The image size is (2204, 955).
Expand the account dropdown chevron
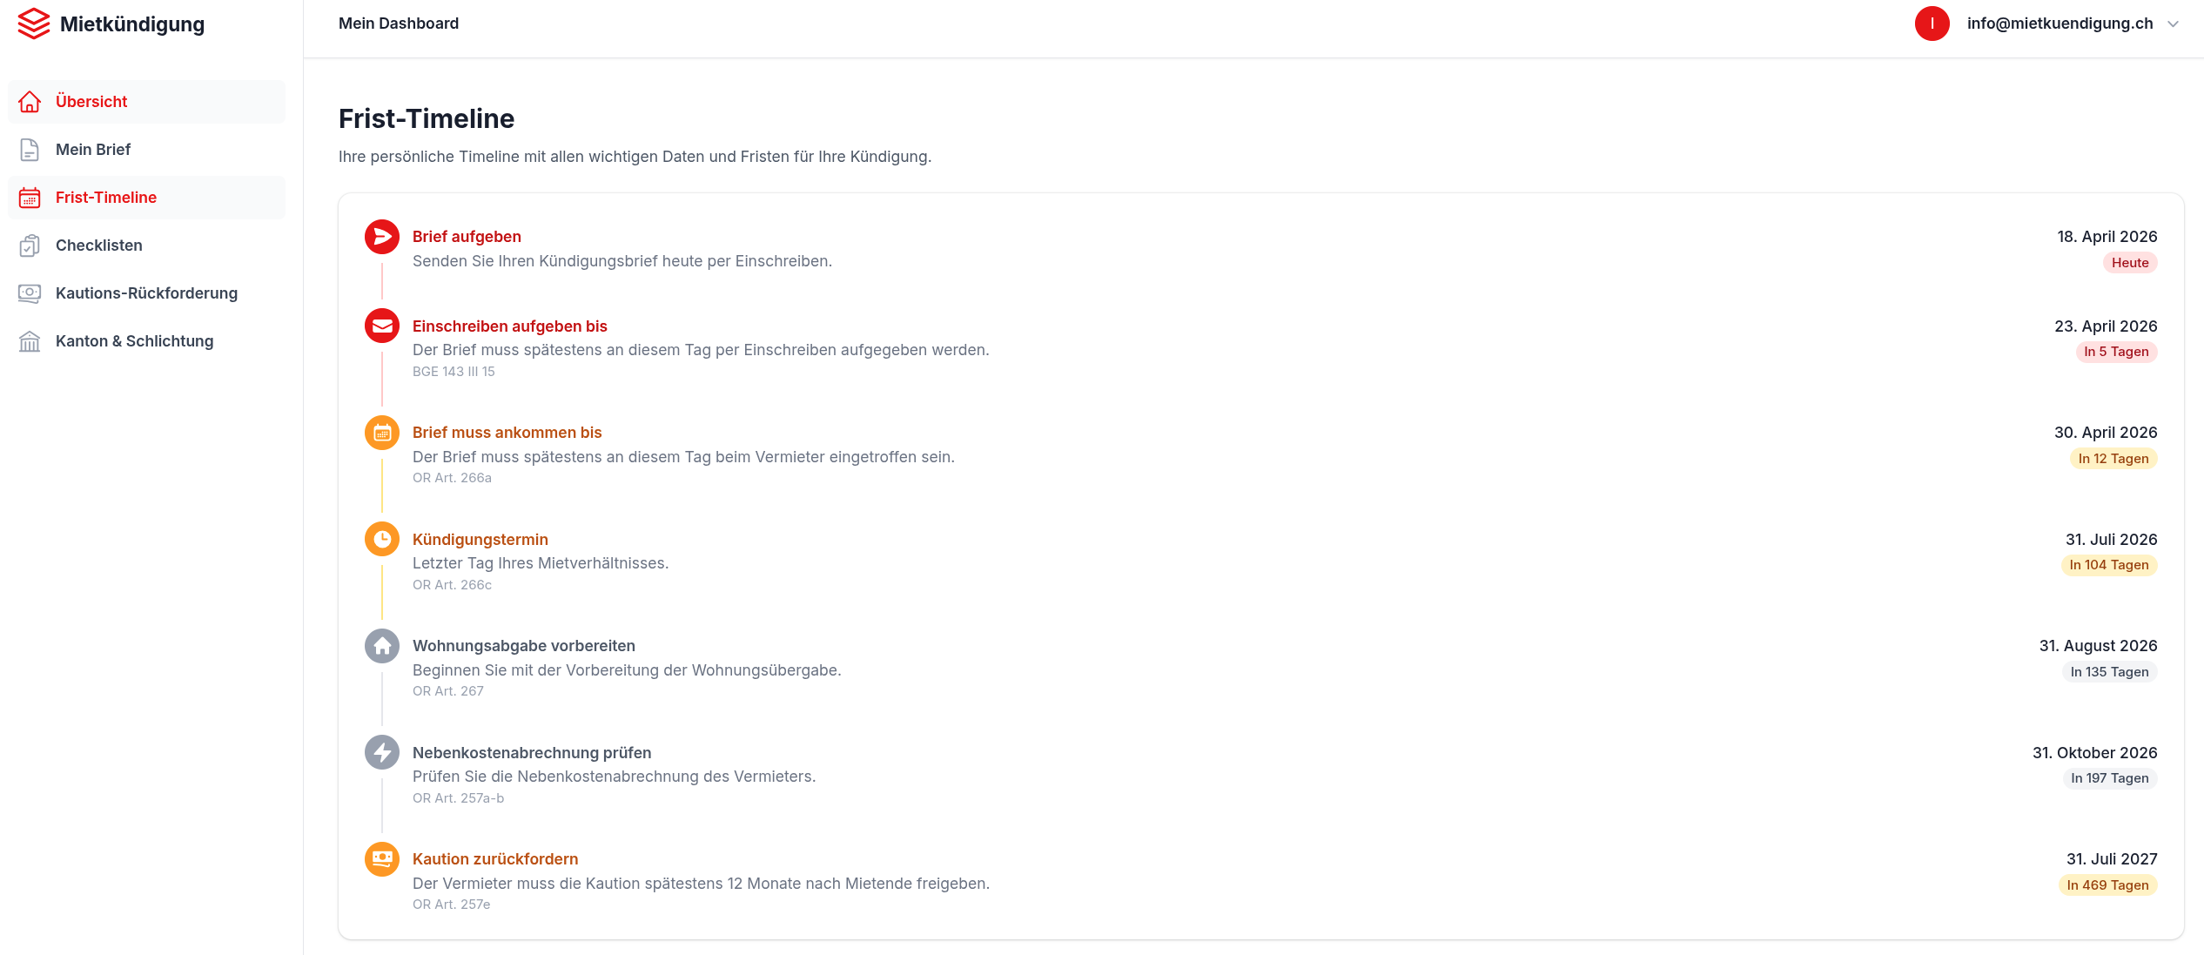click(2173, 24)
